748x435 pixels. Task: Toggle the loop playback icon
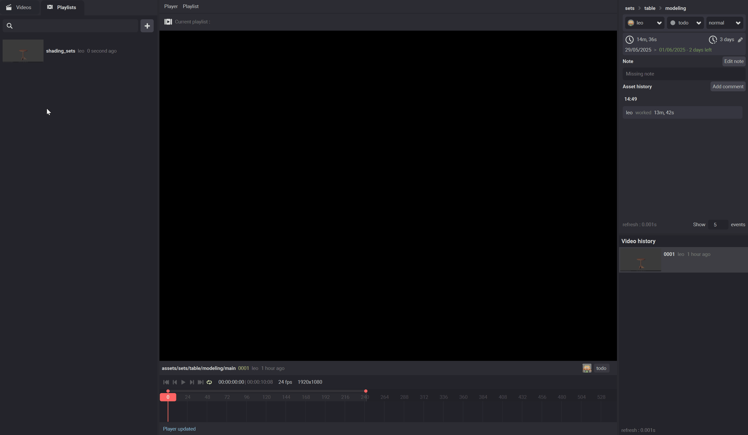(209, 382)
